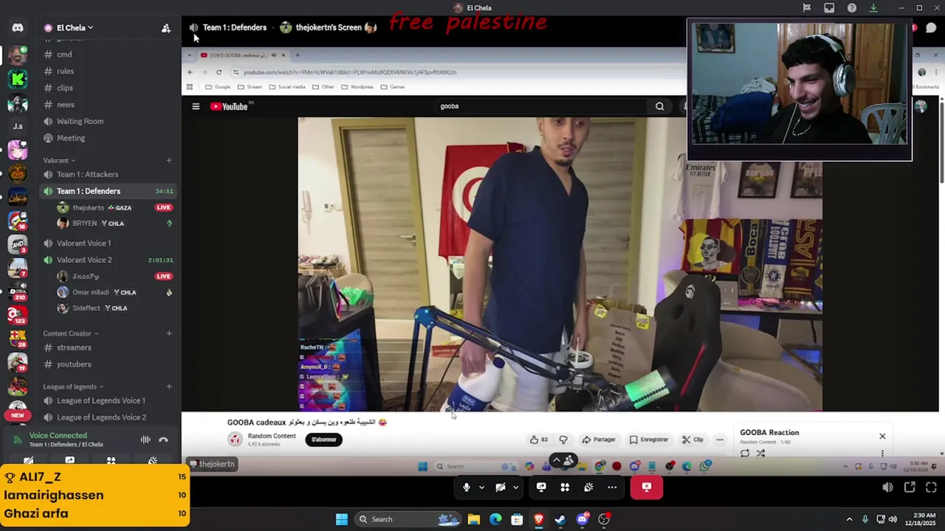Open the Random Content channel link
The width and height of the screenshot is (945, 531).
pos(272,436)
